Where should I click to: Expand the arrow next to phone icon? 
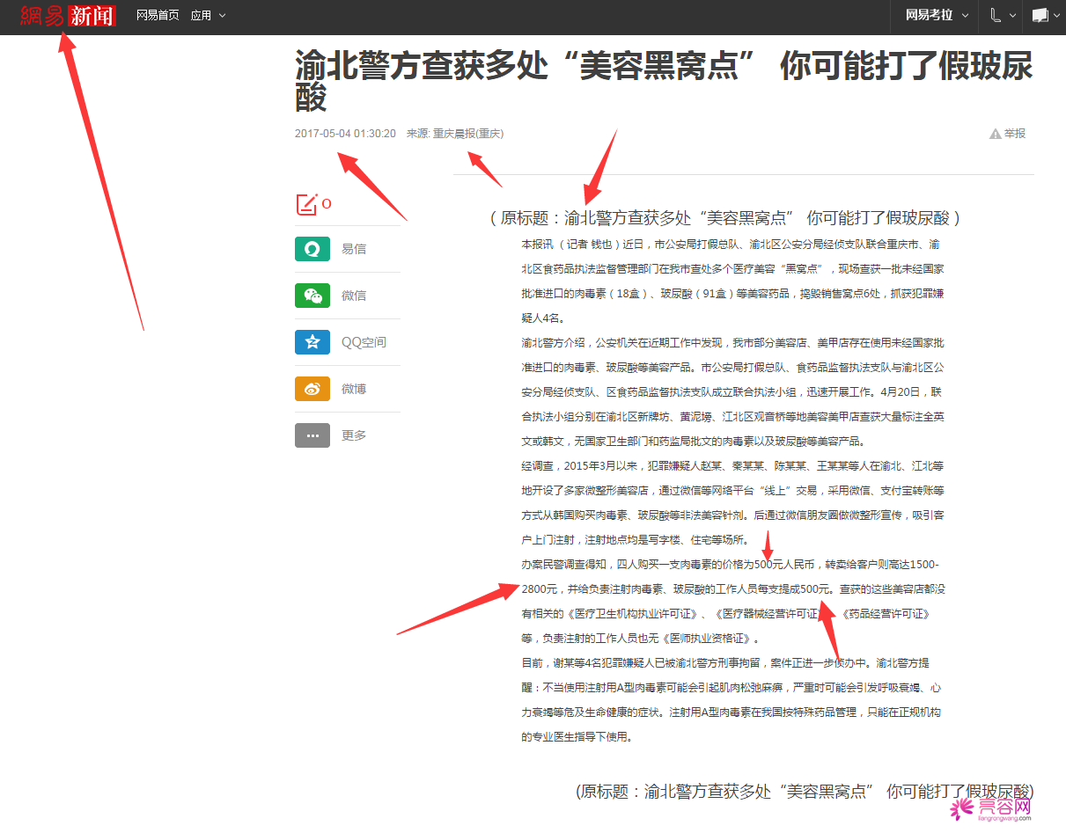pos(1012,16)
